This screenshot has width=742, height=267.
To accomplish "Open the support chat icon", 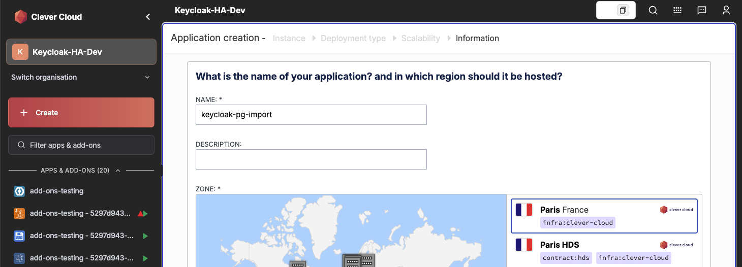I will point(702,10).
